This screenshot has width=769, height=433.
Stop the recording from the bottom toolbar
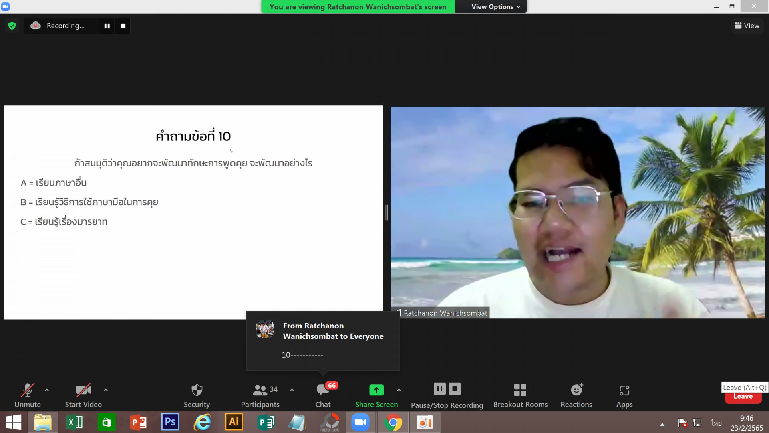pyautogui.click(x=455, y=389)
